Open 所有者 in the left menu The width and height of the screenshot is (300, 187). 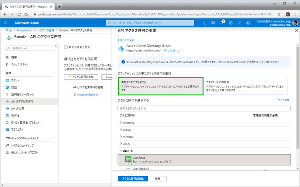(x=15, y=115)
